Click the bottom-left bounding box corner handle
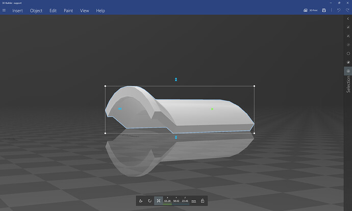Screen dimensions: 352x211 (x=105, y=133)
